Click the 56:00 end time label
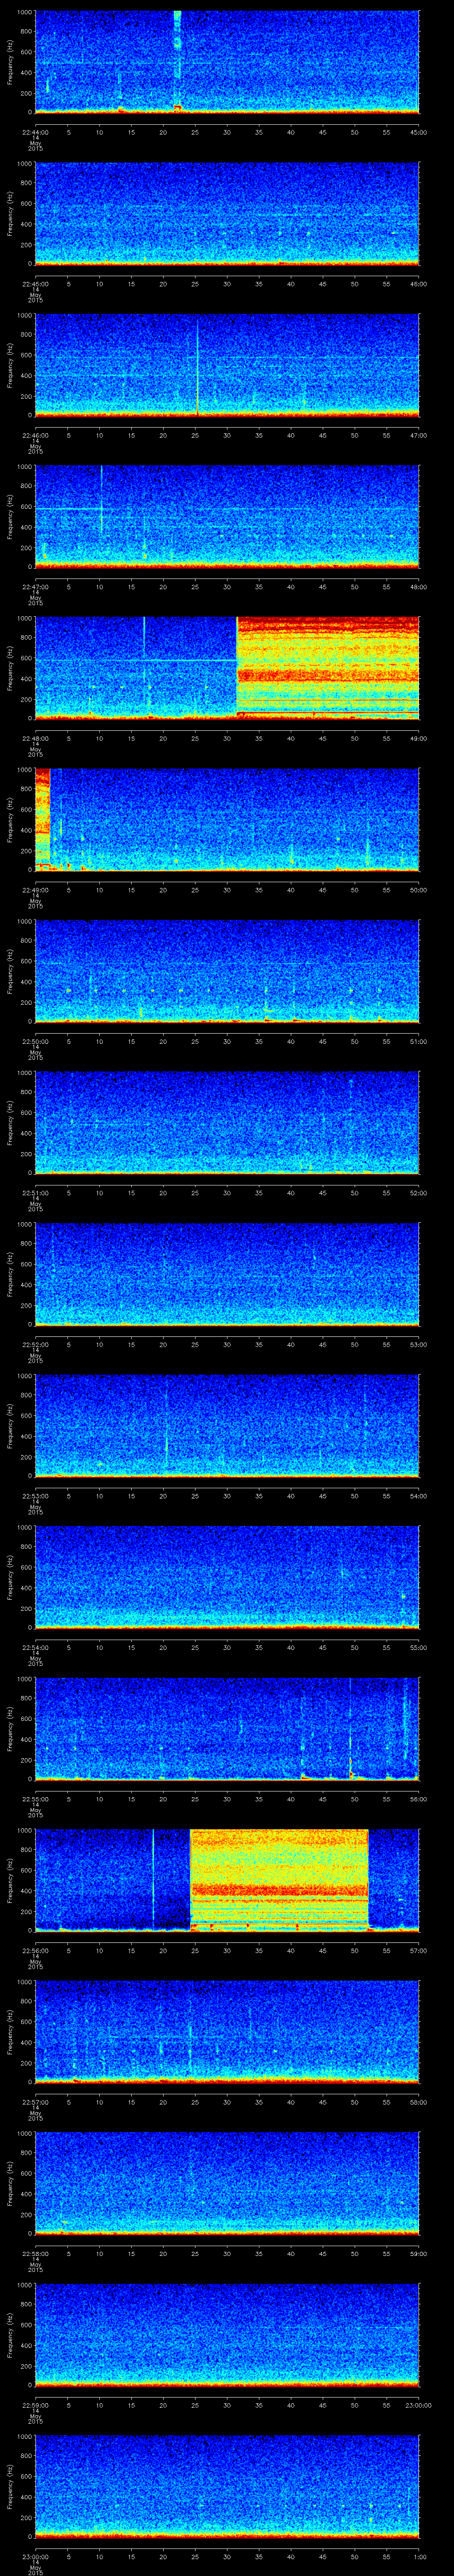This screenshot has width=454, height=2576. point(419,1799)
